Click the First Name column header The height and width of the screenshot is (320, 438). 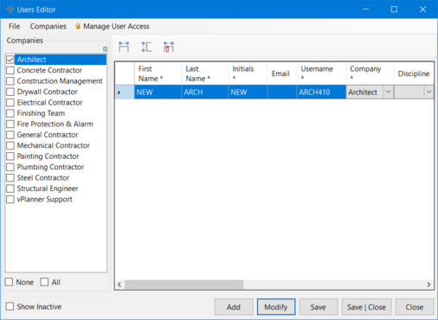pyautogui.click(x=158, y=74)
